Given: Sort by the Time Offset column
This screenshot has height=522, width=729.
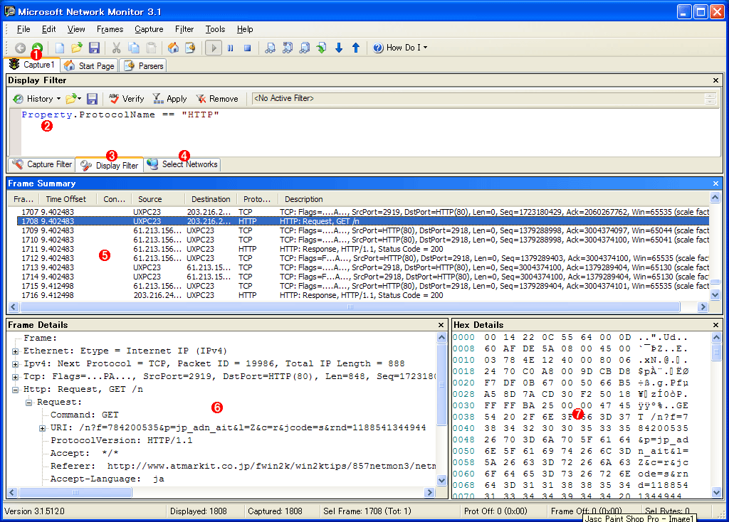Looking at the screenshot, I should pyautogui.click(x=66, y=199).
